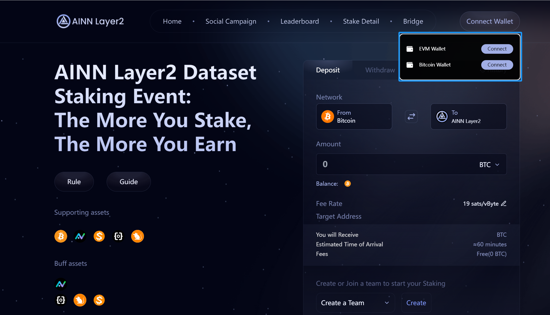This screenshot has height=315, width=550.
Task: Click the EVM Wallet icon
Action: [x=410, y=49]
